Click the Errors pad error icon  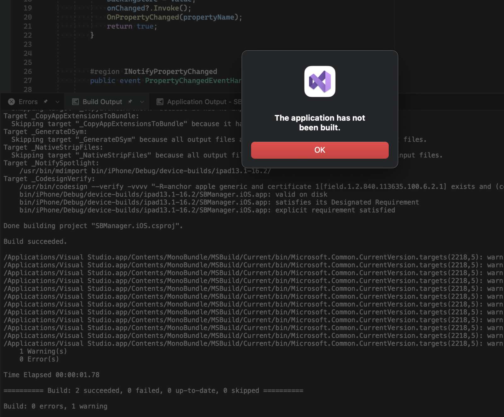12,102
